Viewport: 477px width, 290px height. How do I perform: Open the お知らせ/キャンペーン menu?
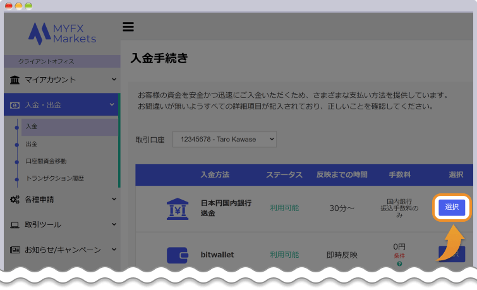62,250
